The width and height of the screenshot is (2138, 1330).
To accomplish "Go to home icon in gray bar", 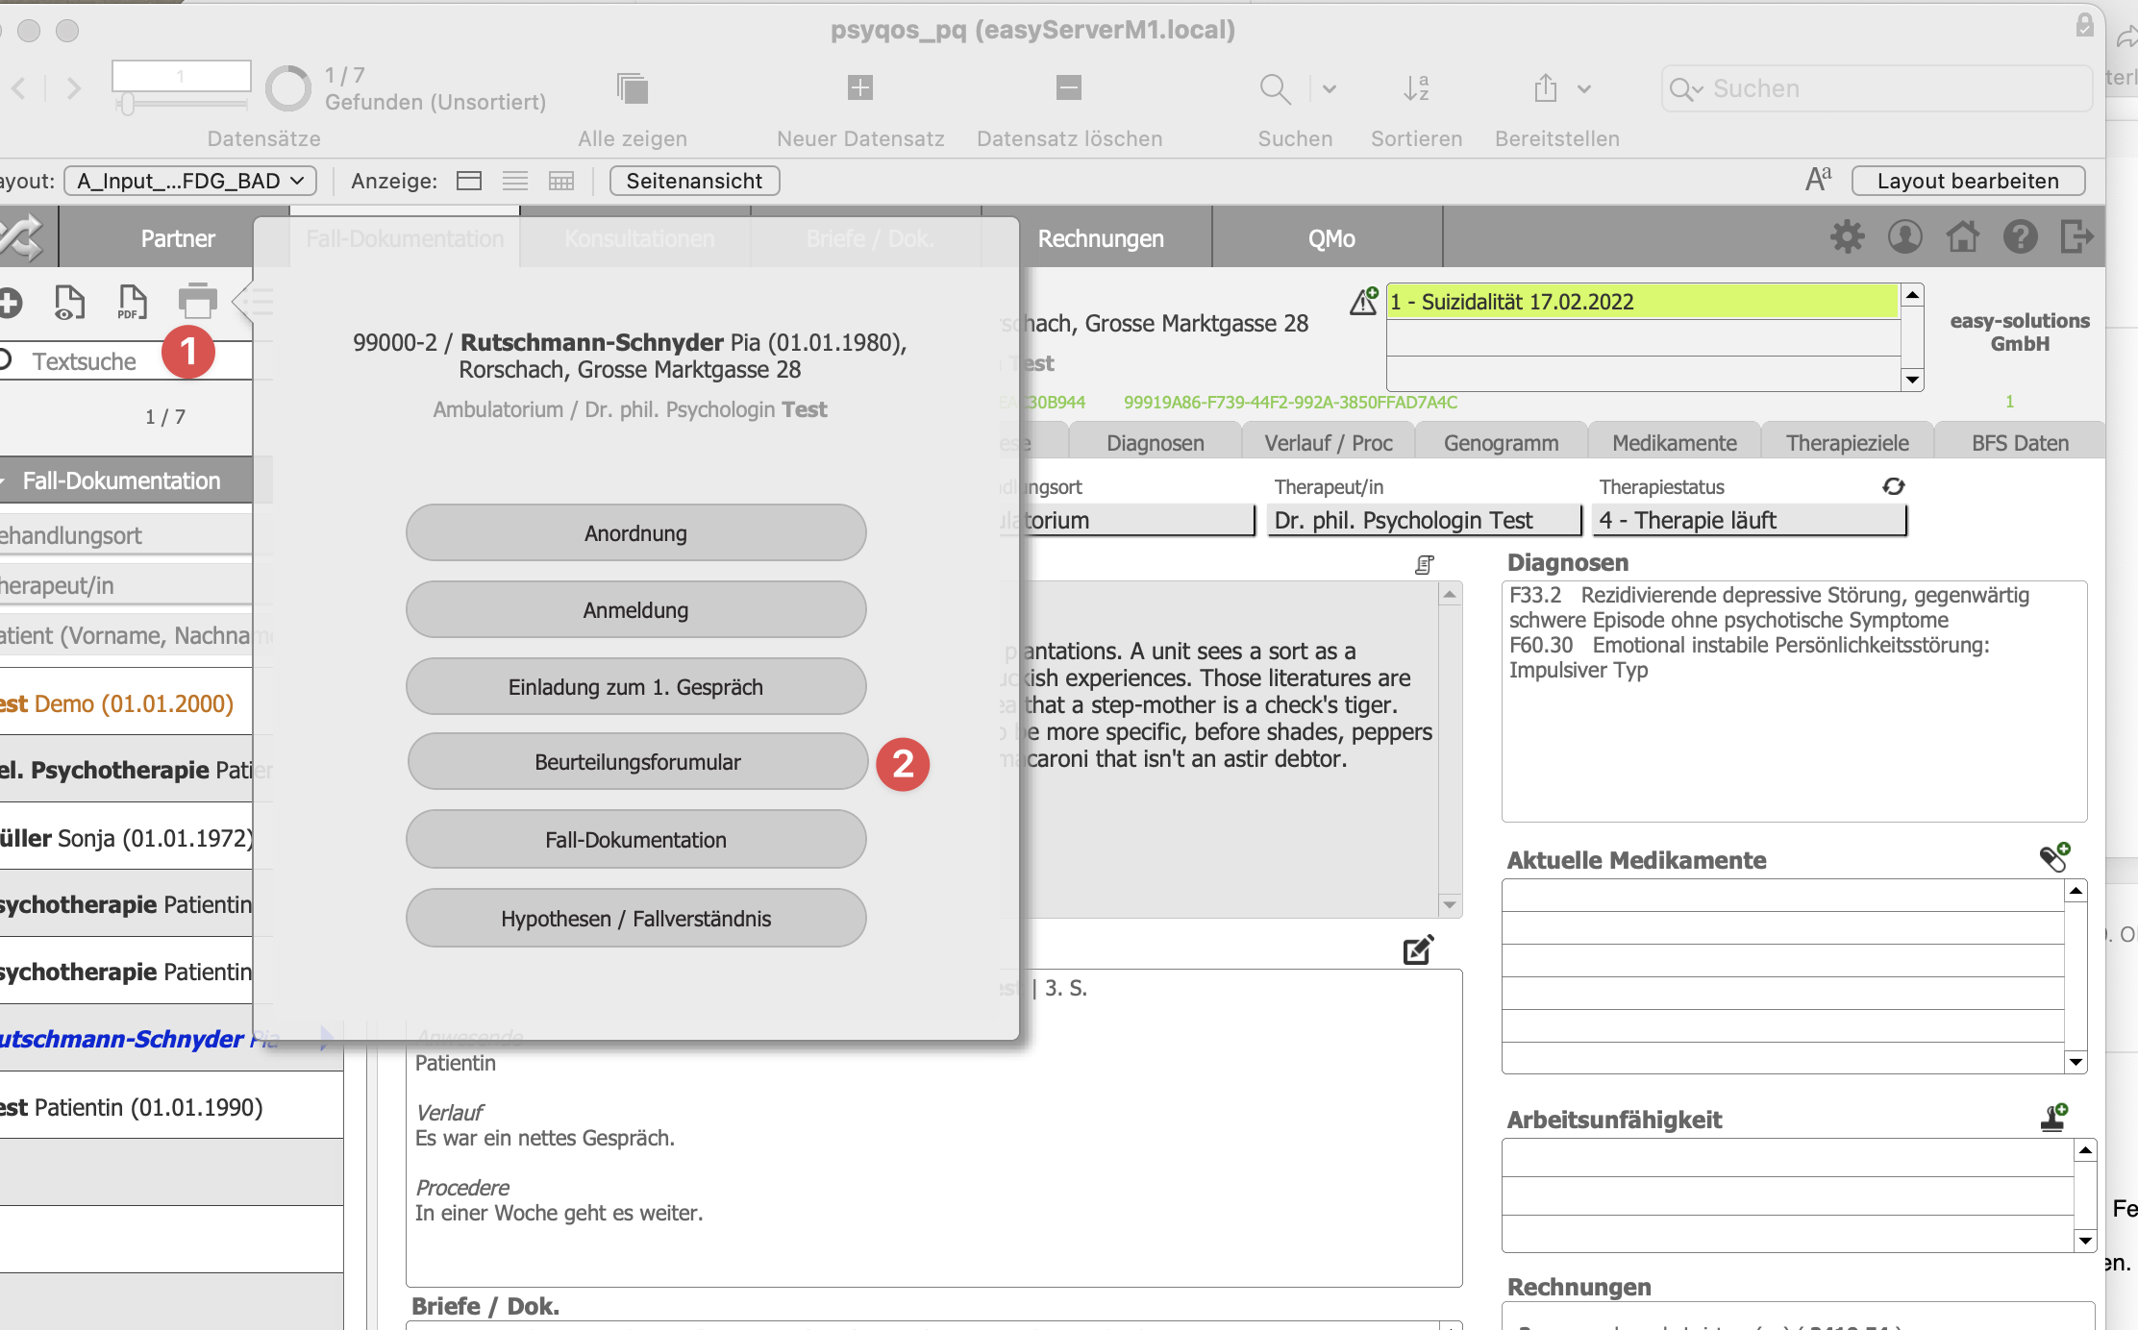I will click(x=1962, y=236).
